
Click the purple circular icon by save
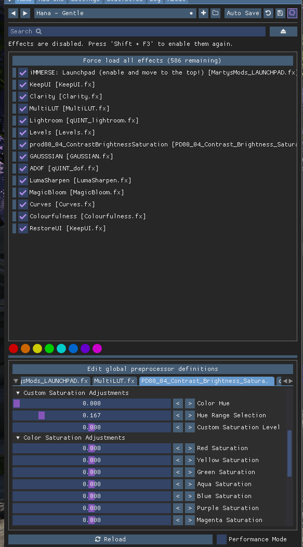292,13
